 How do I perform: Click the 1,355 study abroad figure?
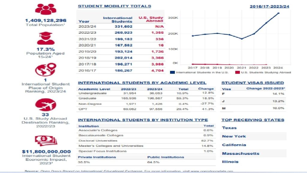tap(158, 32)
